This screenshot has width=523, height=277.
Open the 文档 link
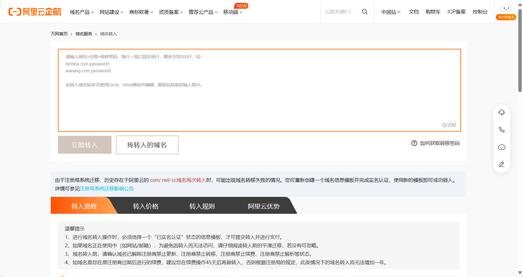coord(414,12)
